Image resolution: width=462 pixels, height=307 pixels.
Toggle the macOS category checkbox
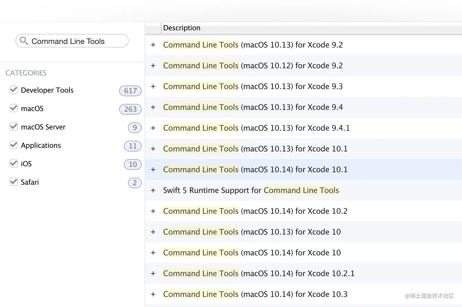(x=14, y=108)
